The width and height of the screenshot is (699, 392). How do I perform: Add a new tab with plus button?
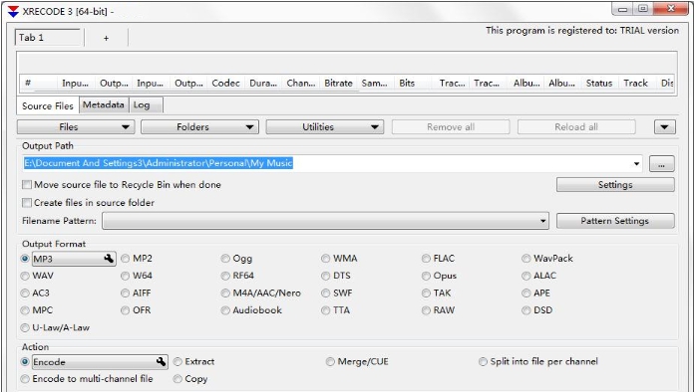pyautogui.click(x=106, y=38)
